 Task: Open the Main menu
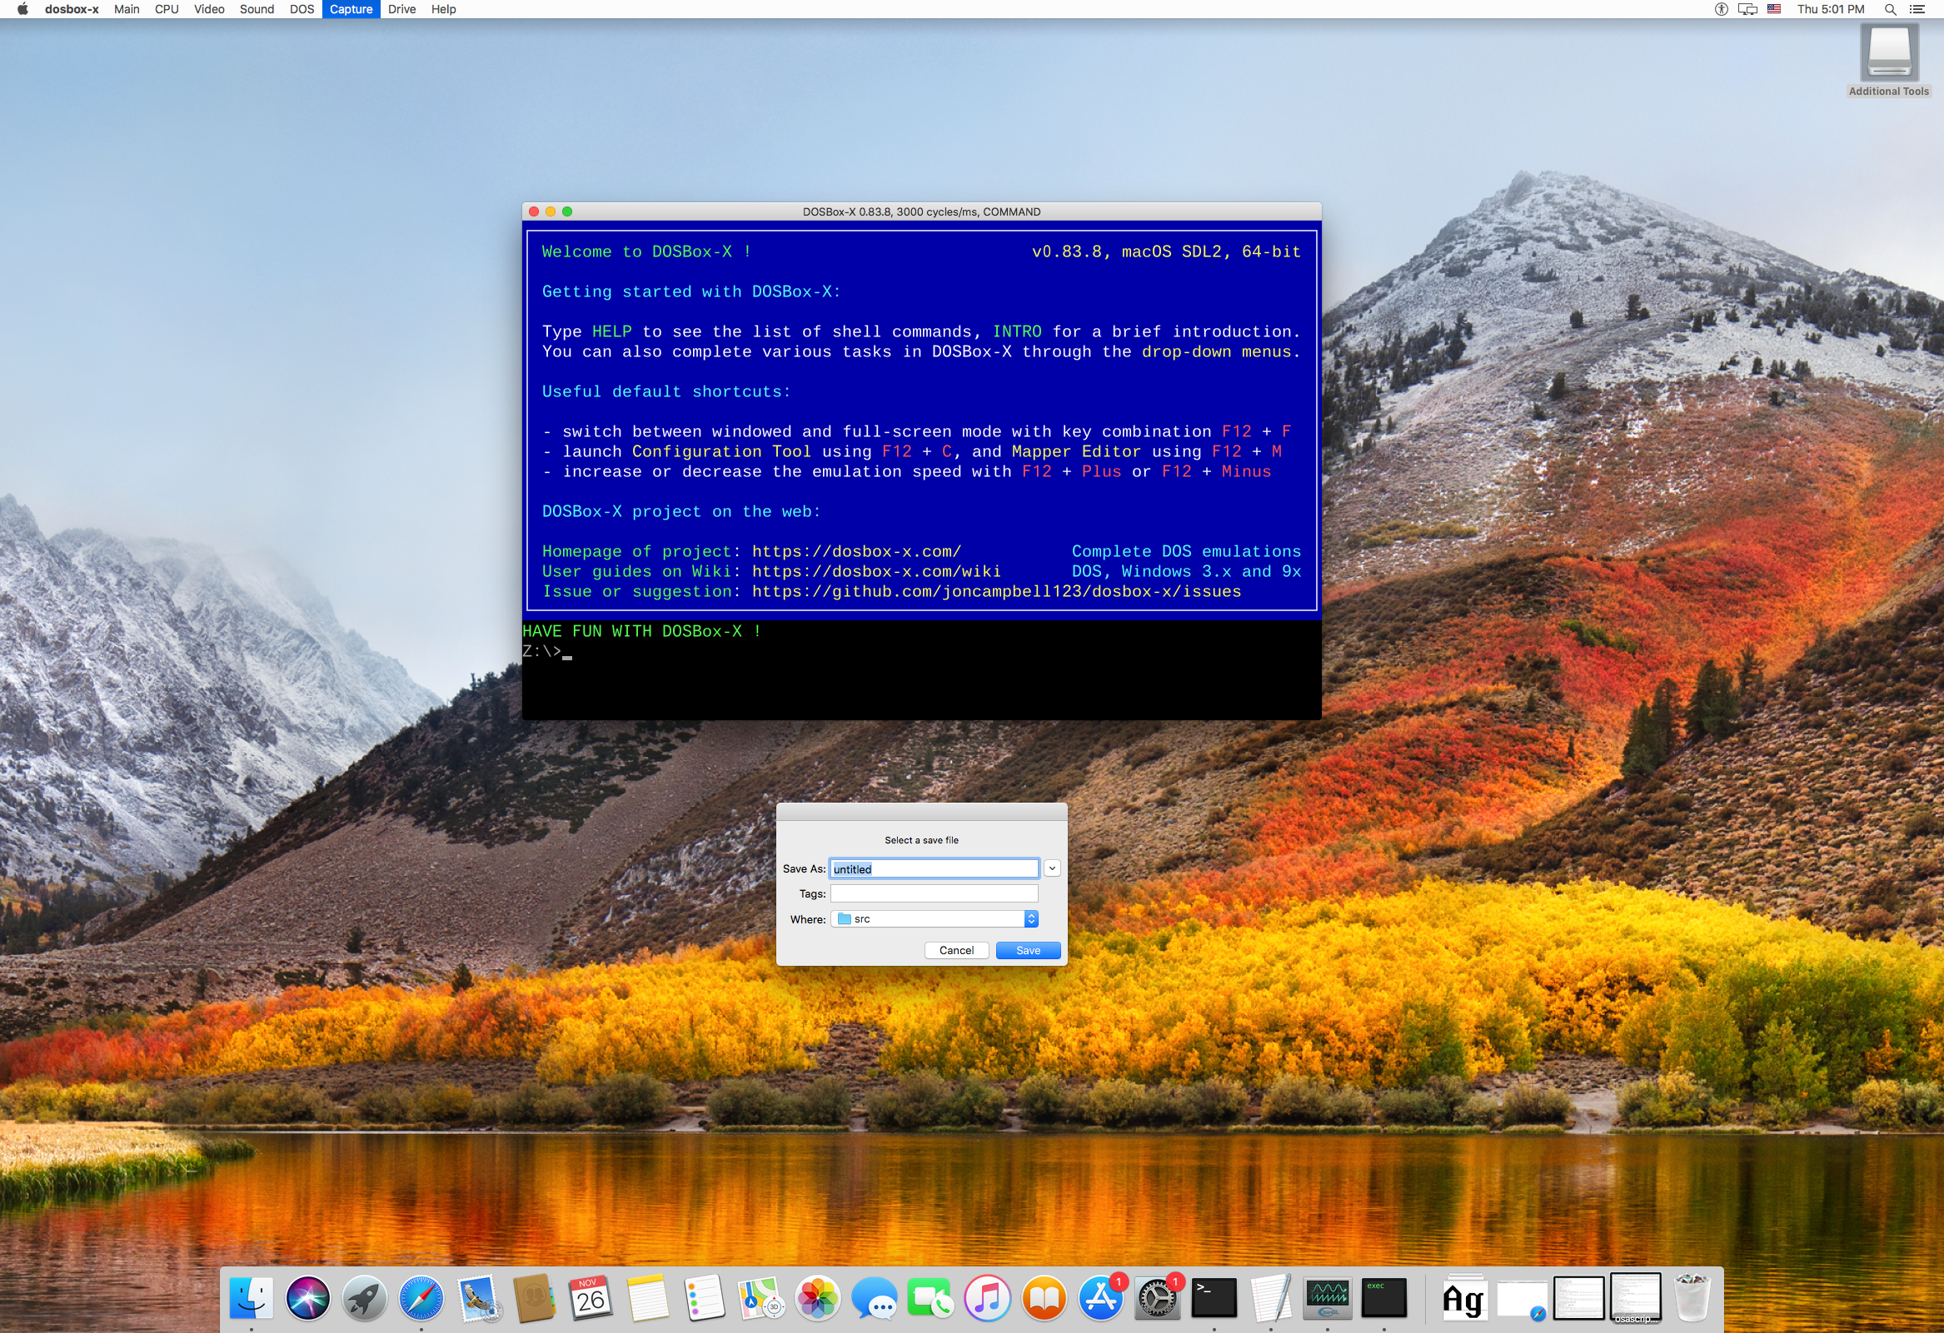tap(127, 9)
